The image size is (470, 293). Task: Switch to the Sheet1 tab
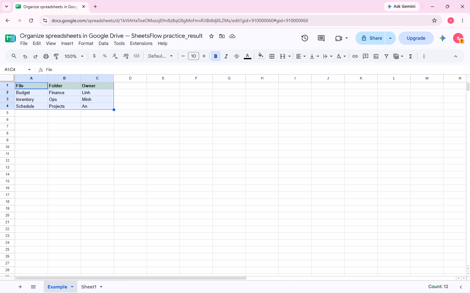89,287
